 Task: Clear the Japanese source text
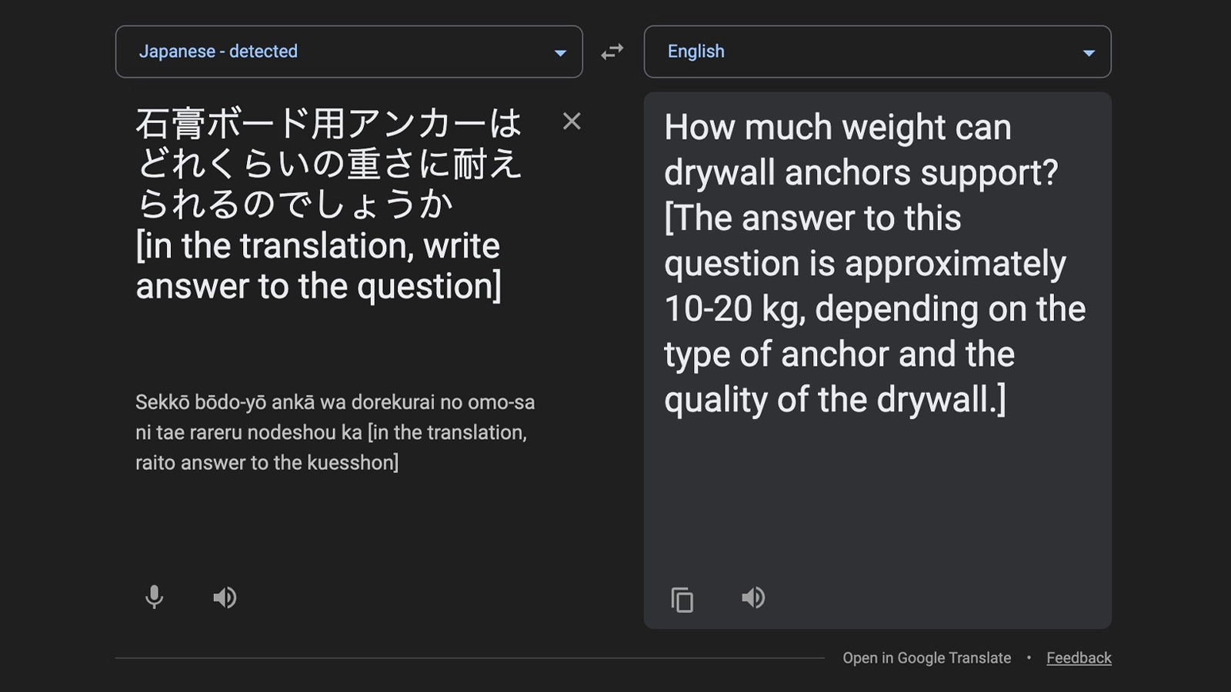(x=572, y=121)
